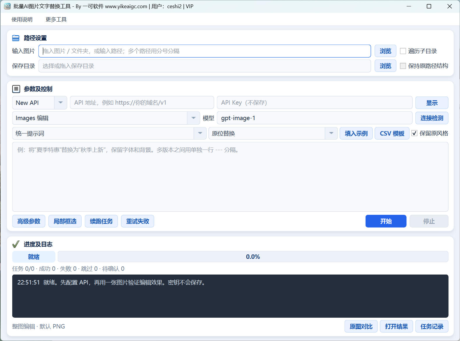The height and width of the screenshot is (341, 460).
Task: Maximize the application window
Action: (429, 6)
